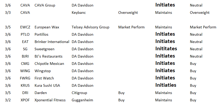The height and width of the screenshot is (106, 221).
Task: Click the EWCZ ticker cell
Action: pyautogui.click(x=25, y=27)
